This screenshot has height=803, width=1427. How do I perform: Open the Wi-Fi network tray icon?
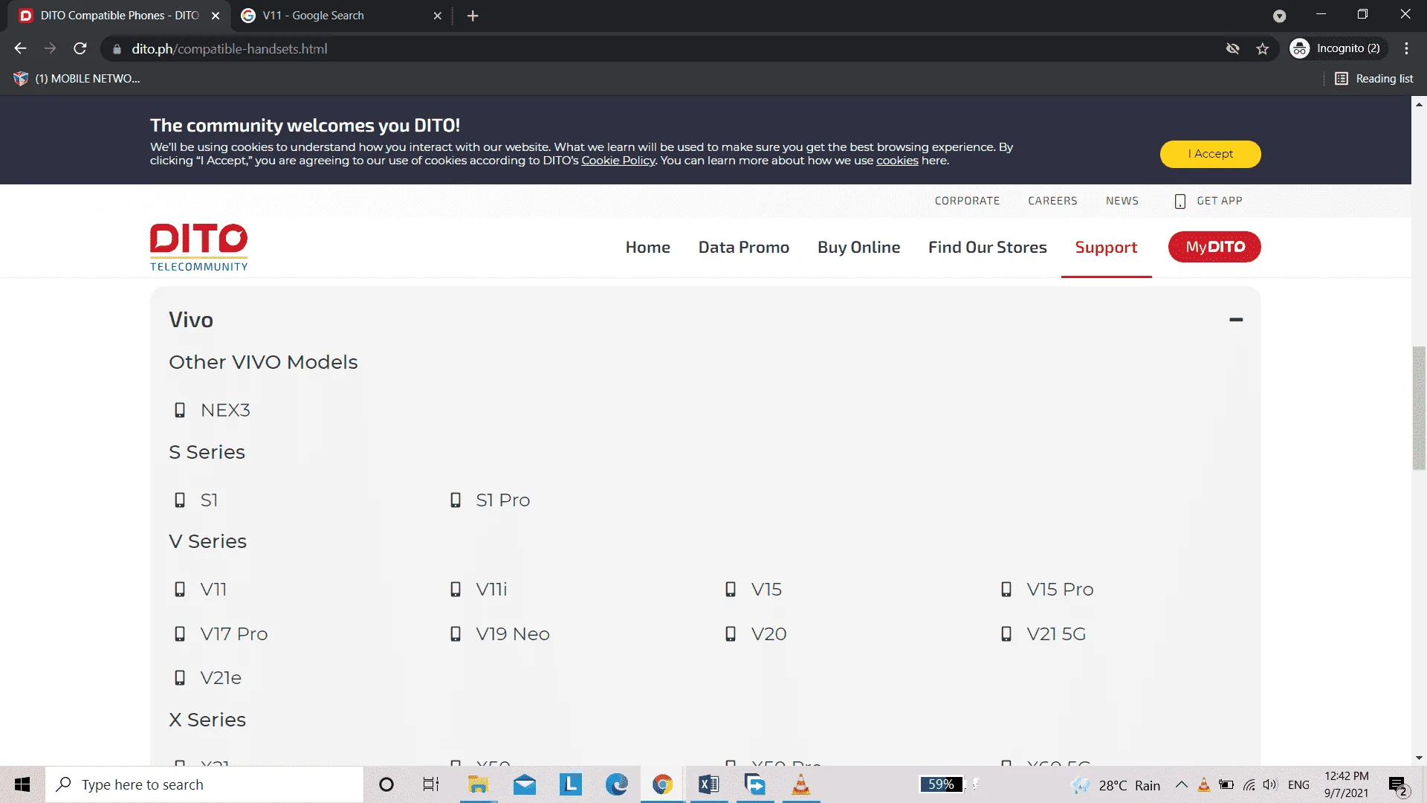[1249, 784]
